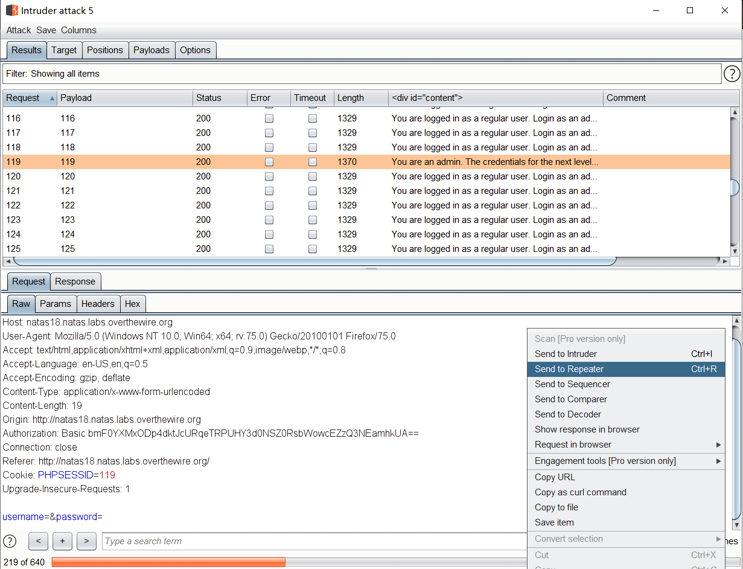
Task: Click request pane scroll up arrow
Action: coord(737,320)
